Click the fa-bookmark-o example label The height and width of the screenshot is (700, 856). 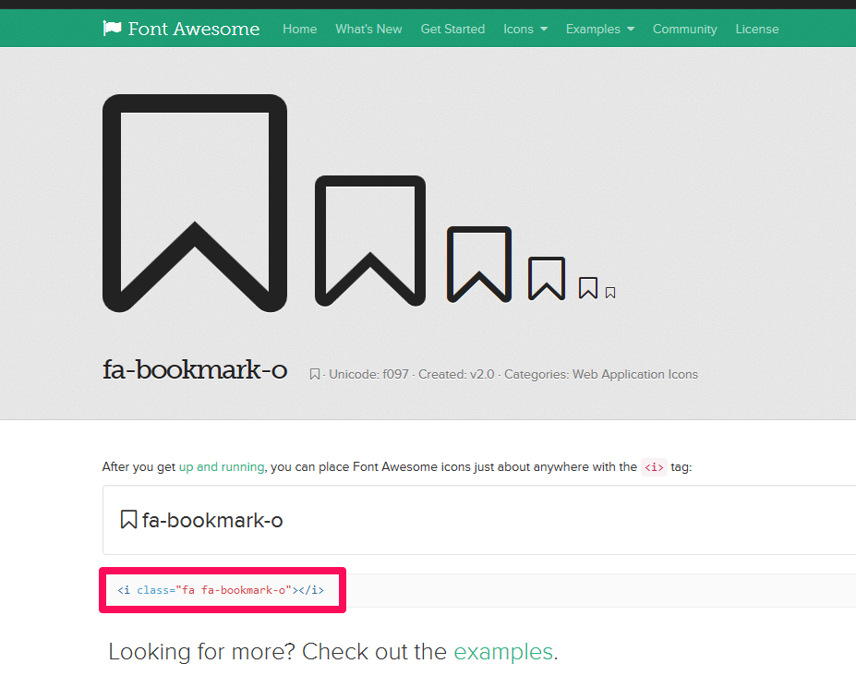pyautogui.click(x=212, y=520)
